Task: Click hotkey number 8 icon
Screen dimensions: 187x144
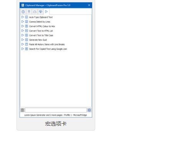Action: click(x=26, y=49)
